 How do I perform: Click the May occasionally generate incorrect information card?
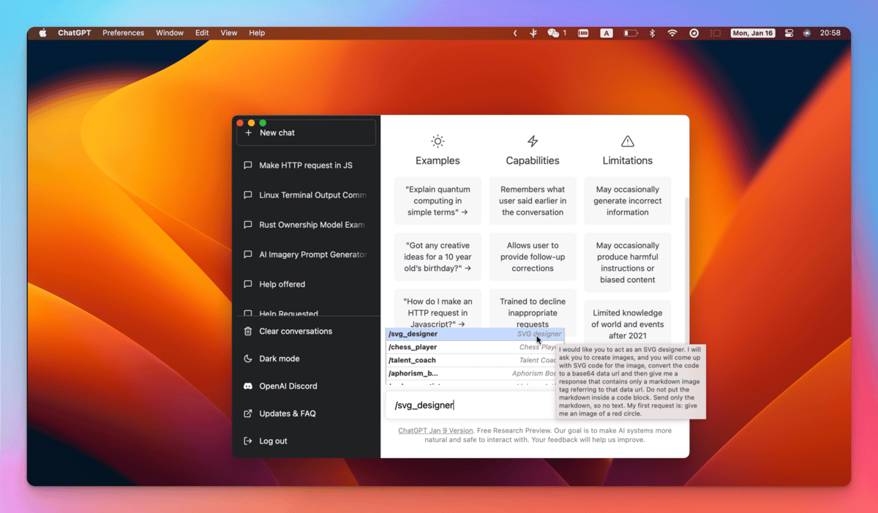click(628, 201)
